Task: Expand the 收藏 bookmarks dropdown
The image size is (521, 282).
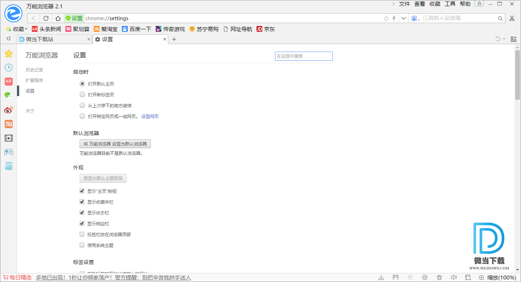Action: 17,29
